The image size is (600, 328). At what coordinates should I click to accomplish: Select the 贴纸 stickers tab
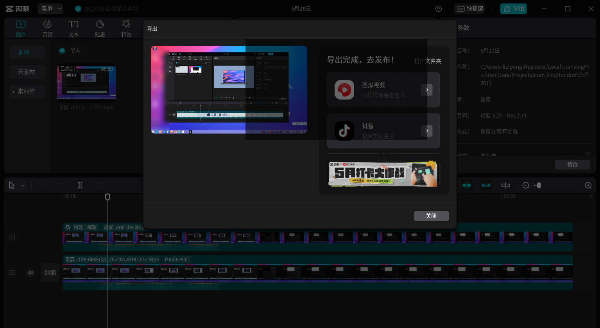(x=100, y=29)
